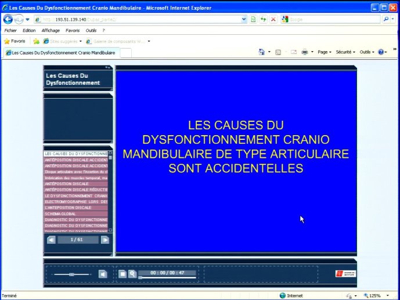Click the Print icon
The width and height of the screenshot is (400, 300).
pyautogui.click(x=305, y=52)
